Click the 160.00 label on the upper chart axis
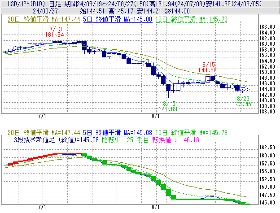 (x=267, y=44)
